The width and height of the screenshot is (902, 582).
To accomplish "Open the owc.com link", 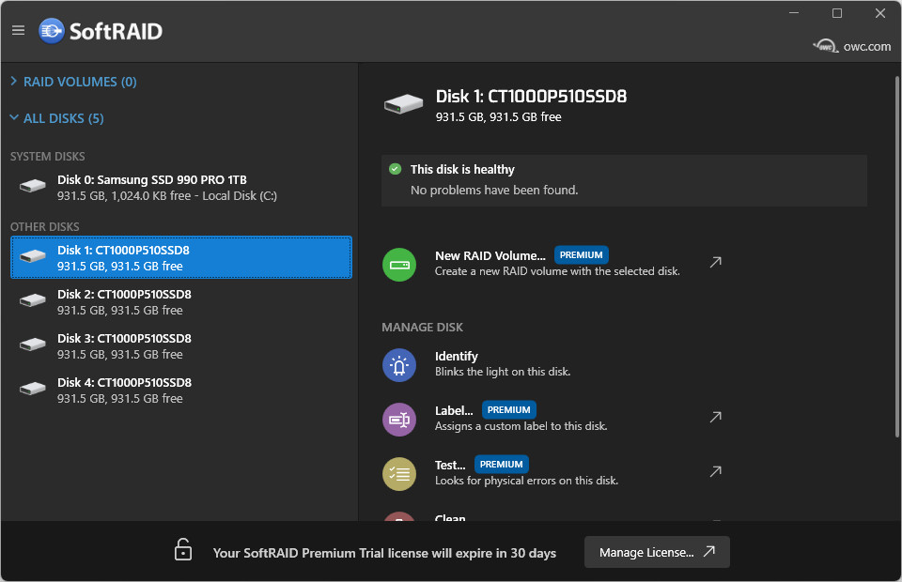I will click(852, 47).
